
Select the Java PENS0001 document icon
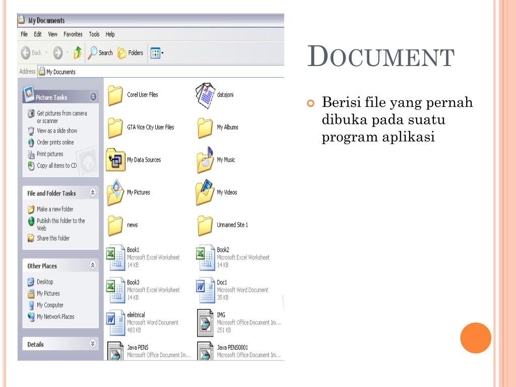click(205, 351)
